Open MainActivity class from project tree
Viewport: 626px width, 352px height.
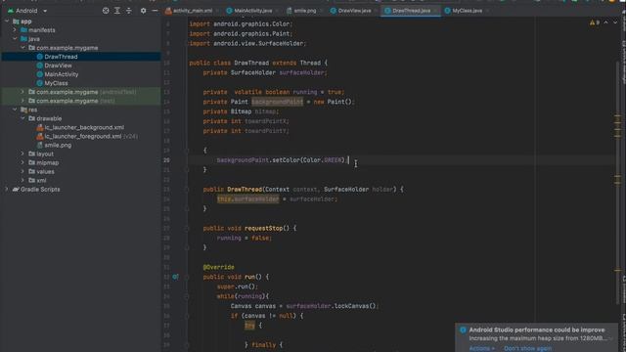point(61,74)
